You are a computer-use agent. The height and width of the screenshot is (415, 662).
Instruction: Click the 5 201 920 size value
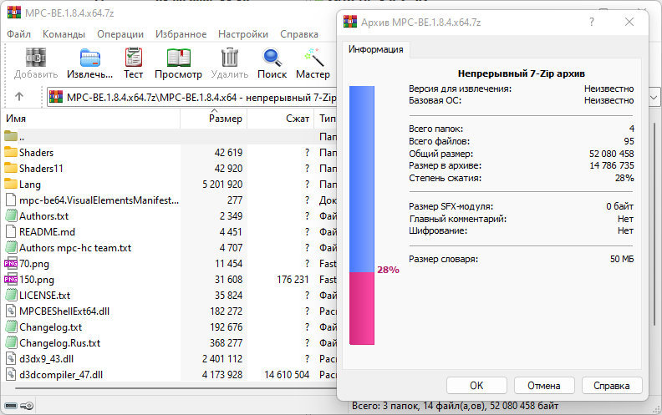(x=222, y=185)
